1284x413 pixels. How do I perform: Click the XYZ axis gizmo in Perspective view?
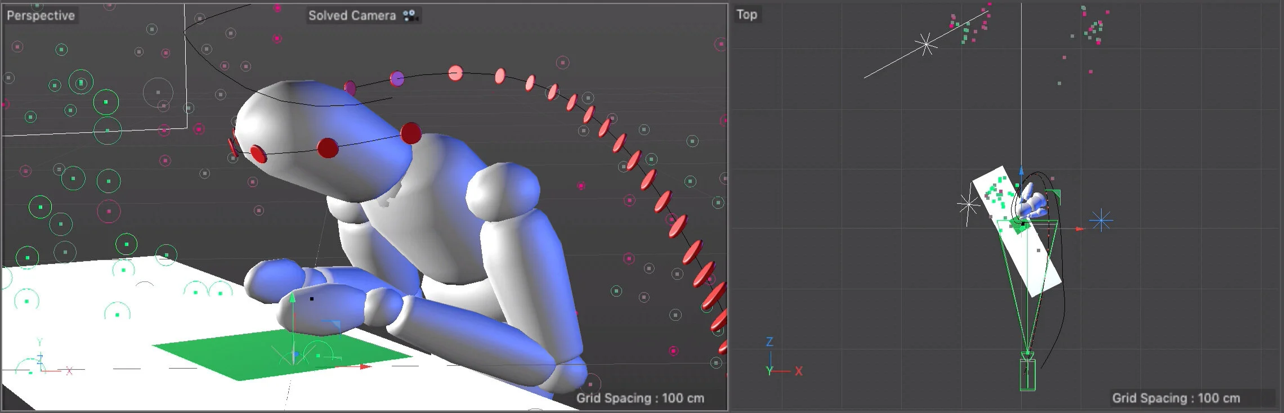coord(53,358)
